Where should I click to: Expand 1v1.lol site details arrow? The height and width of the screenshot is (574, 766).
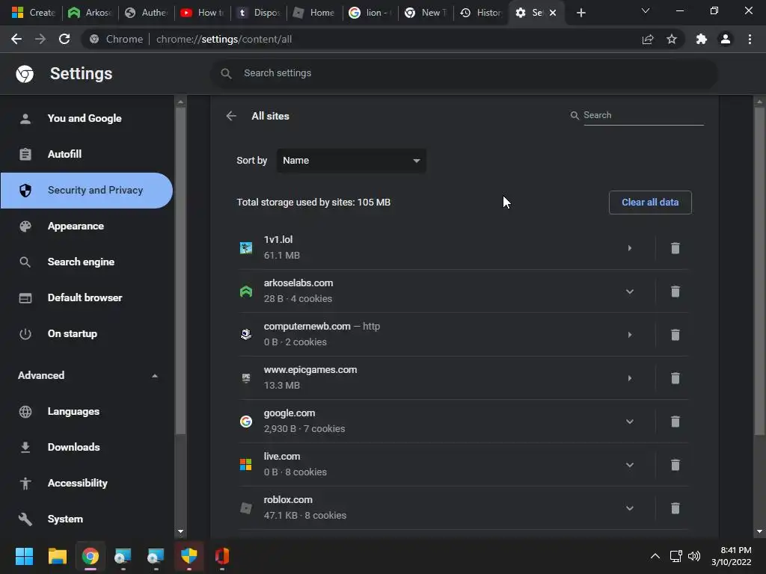630,248
